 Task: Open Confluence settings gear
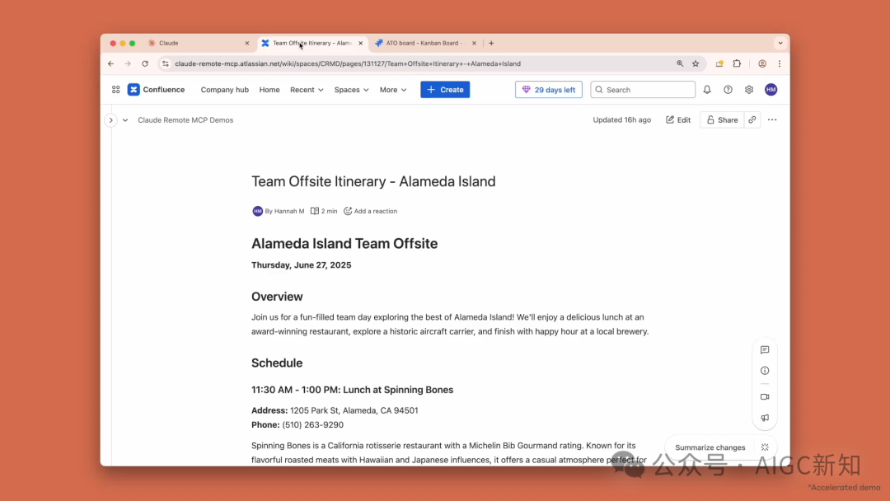click(749, 90)
